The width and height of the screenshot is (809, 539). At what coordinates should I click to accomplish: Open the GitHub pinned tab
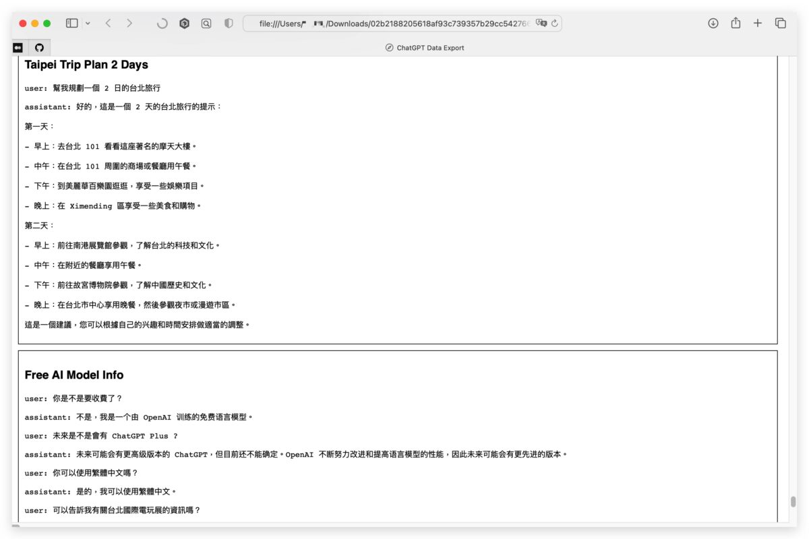click(39, 48)
